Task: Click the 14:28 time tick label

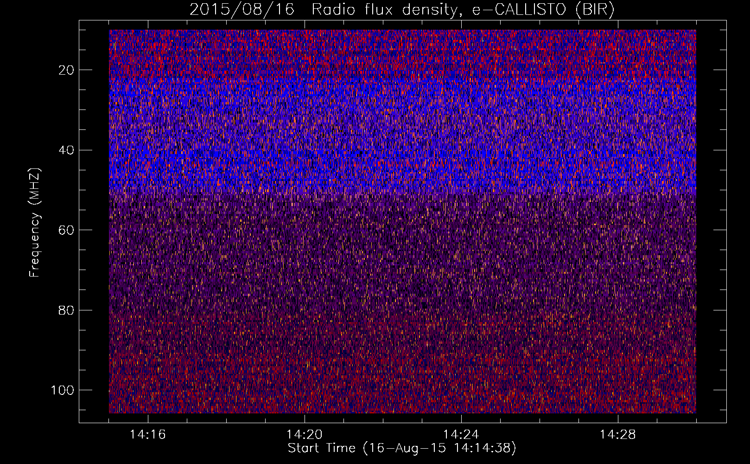Action: (x=618, y=435)
